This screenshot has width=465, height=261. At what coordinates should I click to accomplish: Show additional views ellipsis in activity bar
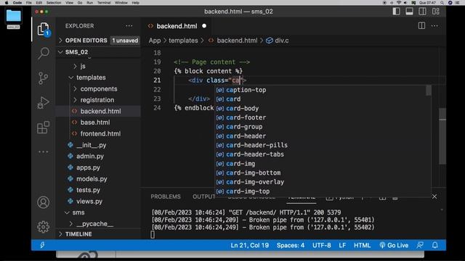(44, 152)
